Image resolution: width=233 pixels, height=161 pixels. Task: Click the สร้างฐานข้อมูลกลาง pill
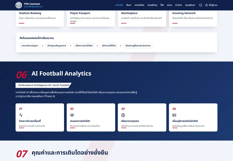tap(57, 46)
